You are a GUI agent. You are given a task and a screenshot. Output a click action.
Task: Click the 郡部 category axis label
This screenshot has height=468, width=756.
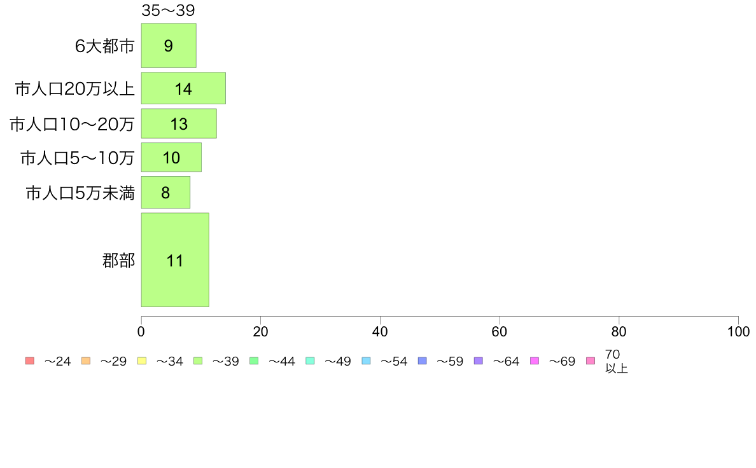[x=118, y=260]
